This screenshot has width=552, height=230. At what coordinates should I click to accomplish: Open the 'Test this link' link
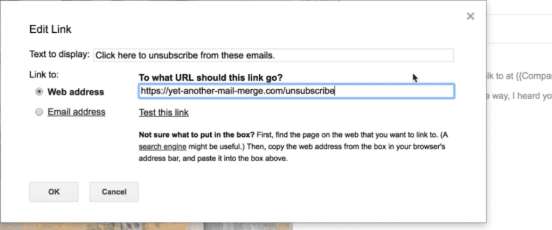pyautogui.click(x=164, y=113)
